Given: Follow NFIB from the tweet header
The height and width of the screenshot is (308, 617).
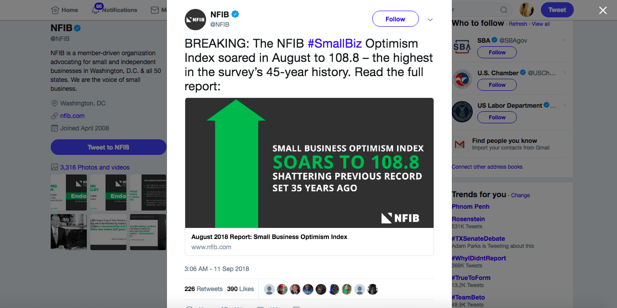Looking at the screenshot, I should coord(395,19).
